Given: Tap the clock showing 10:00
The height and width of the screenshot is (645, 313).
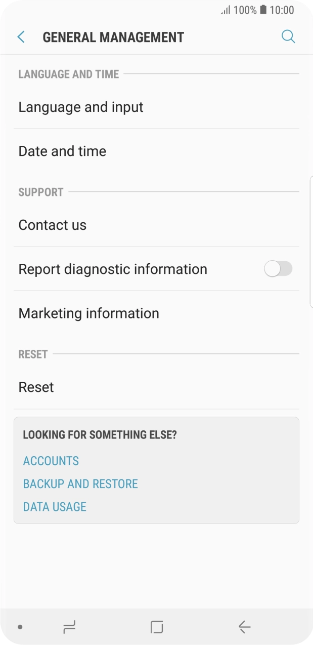Looking at the screenshot, I should pyautogui.click(x=282, y=10).
